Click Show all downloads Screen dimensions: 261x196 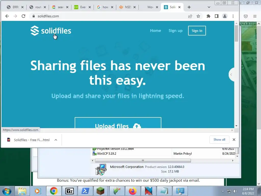[219, 140]
